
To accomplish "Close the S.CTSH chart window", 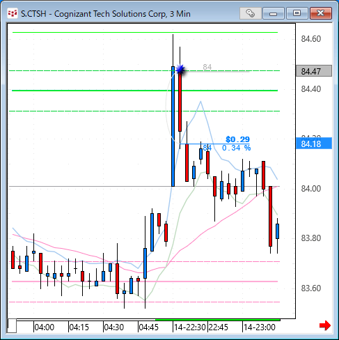I will click(321, 13).
